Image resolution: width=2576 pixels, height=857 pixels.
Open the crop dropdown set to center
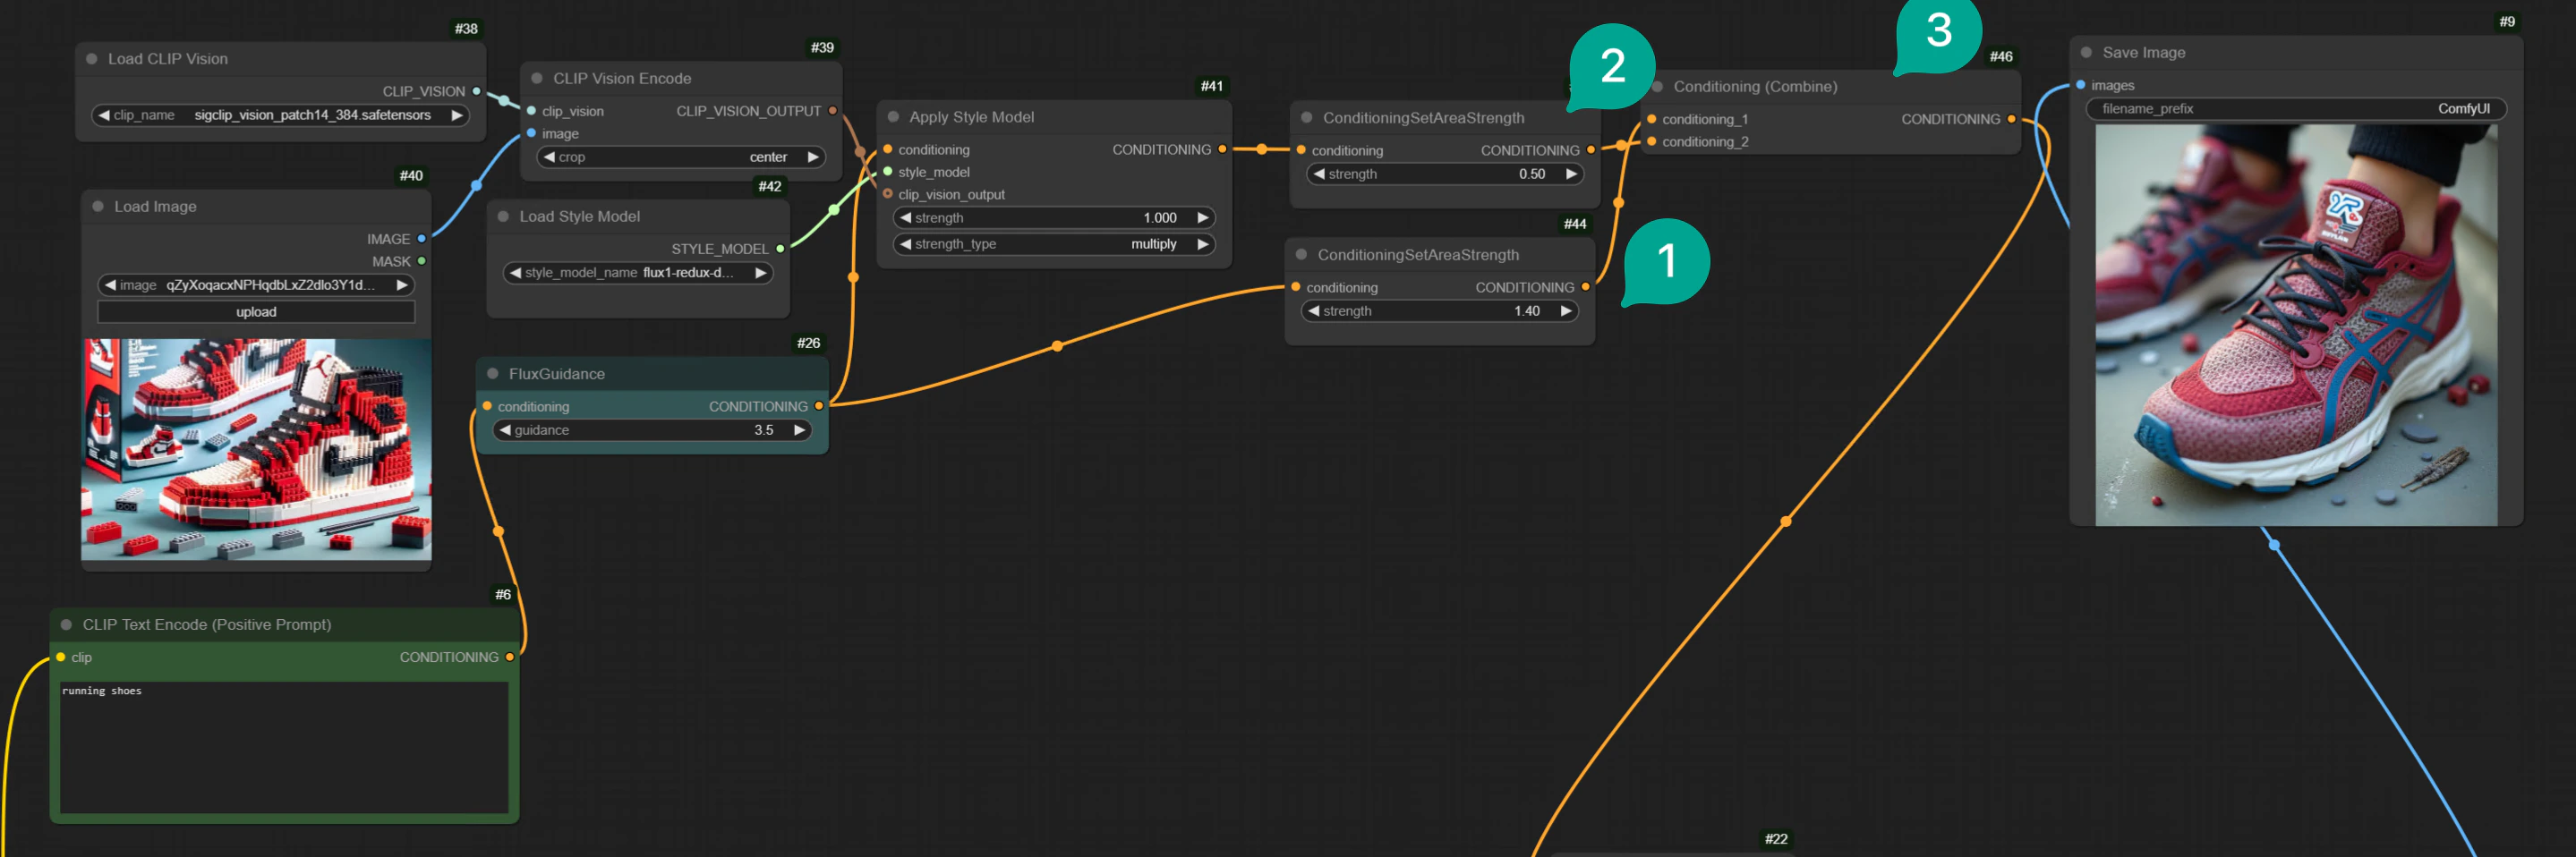(681, 157)
